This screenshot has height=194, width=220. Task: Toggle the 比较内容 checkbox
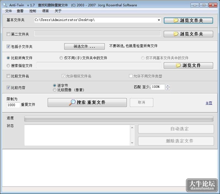pyautogui.click(x=9, y=88)
